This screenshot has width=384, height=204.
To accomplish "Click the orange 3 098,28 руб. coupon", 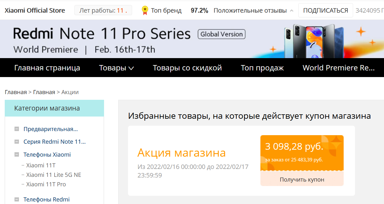I will 302,153.
